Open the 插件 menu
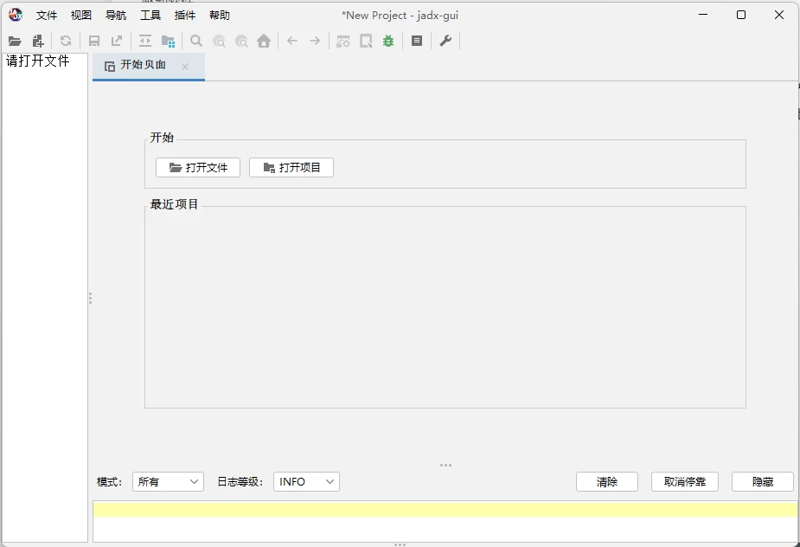 pyautogui.click(x=185, y=15)
